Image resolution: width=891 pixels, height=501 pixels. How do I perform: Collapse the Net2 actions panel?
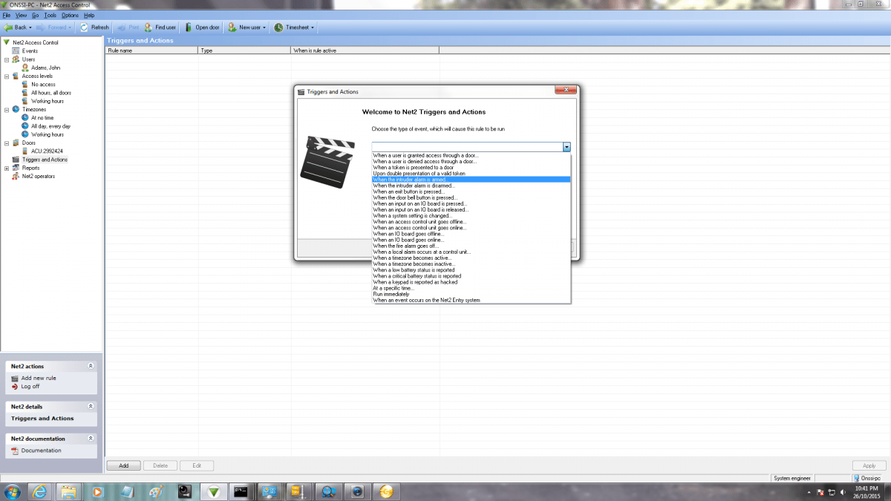[x=91, y=366]
